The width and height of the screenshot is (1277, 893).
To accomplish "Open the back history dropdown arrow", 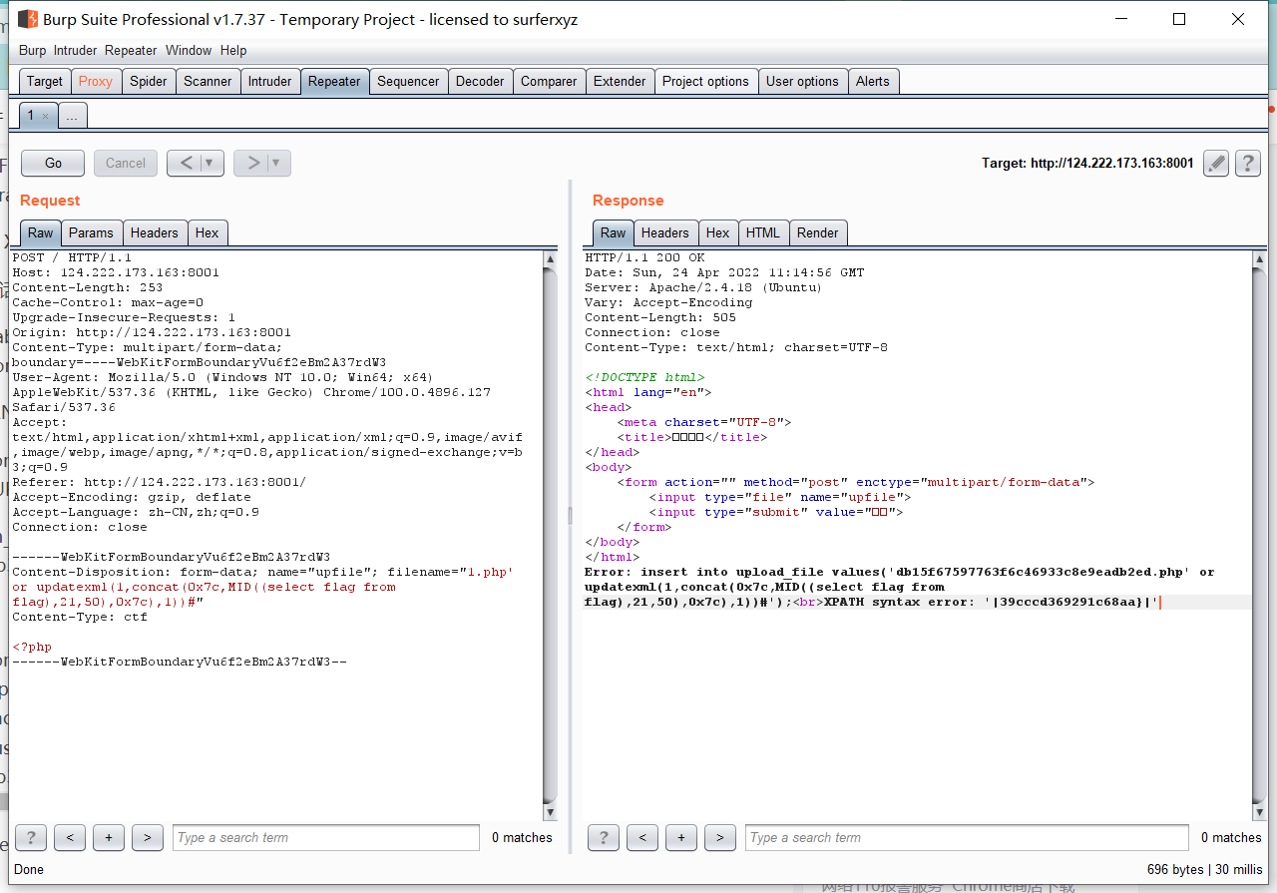I will coord(212,163).
